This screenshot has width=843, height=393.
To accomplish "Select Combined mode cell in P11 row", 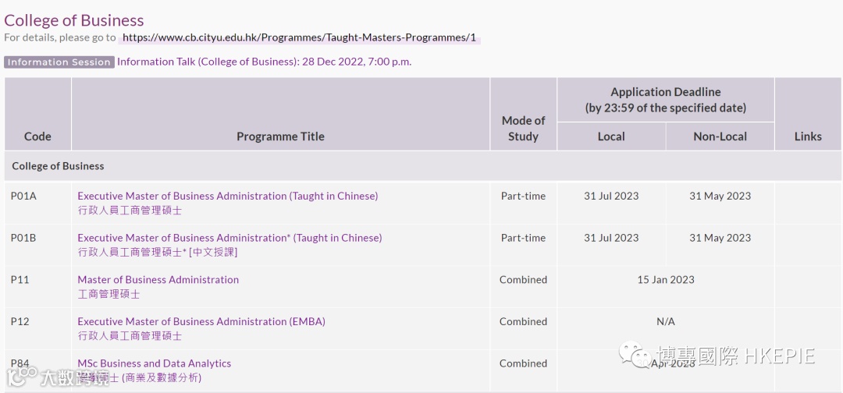I will click(523, 287).
